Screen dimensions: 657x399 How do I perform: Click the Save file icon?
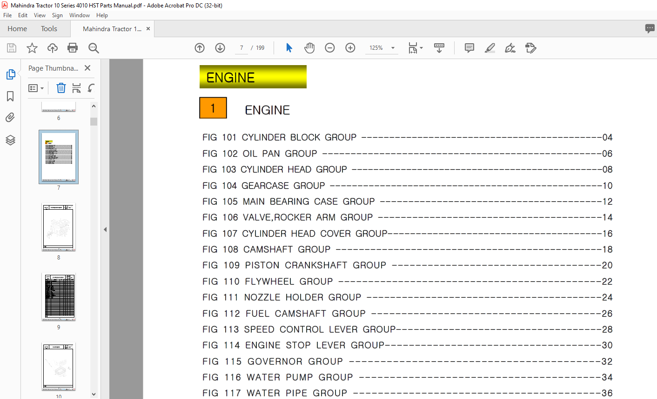click(x=12, y=48)
